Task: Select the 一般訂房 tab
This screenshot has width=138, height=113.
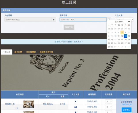Action: click(7, 52)
